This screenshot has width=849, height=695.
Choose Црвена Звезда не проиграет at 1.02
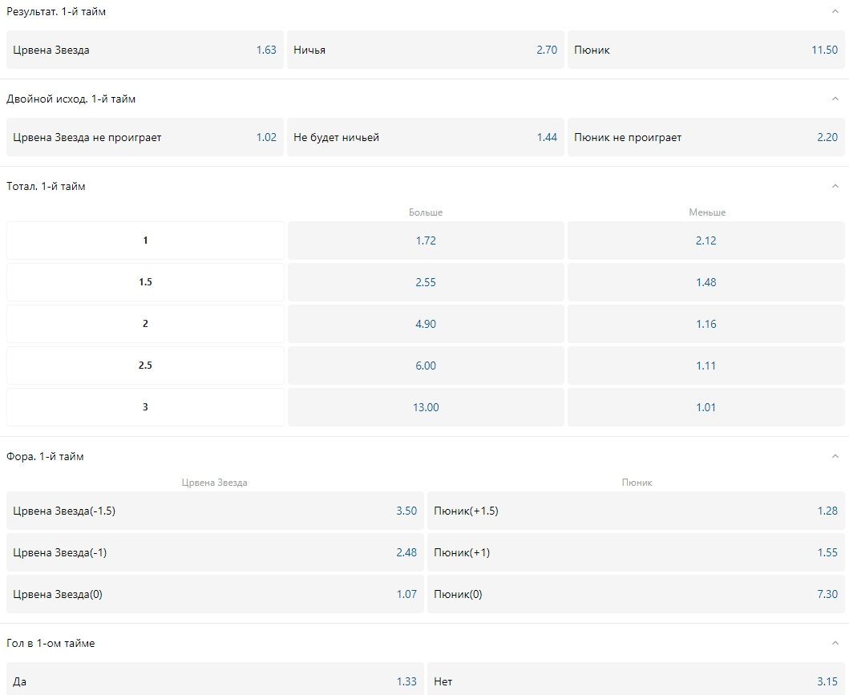pos(145,137)
